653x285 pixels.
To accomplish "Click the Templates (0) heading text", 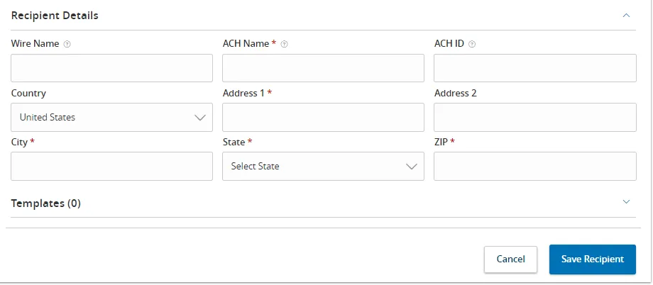I will click(x=46, y=203).
